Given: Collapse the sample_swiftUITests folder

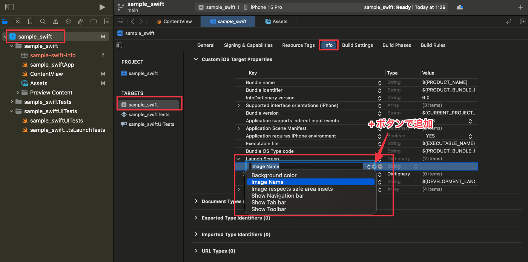Looking at the screenshot, I should point(12,111).
